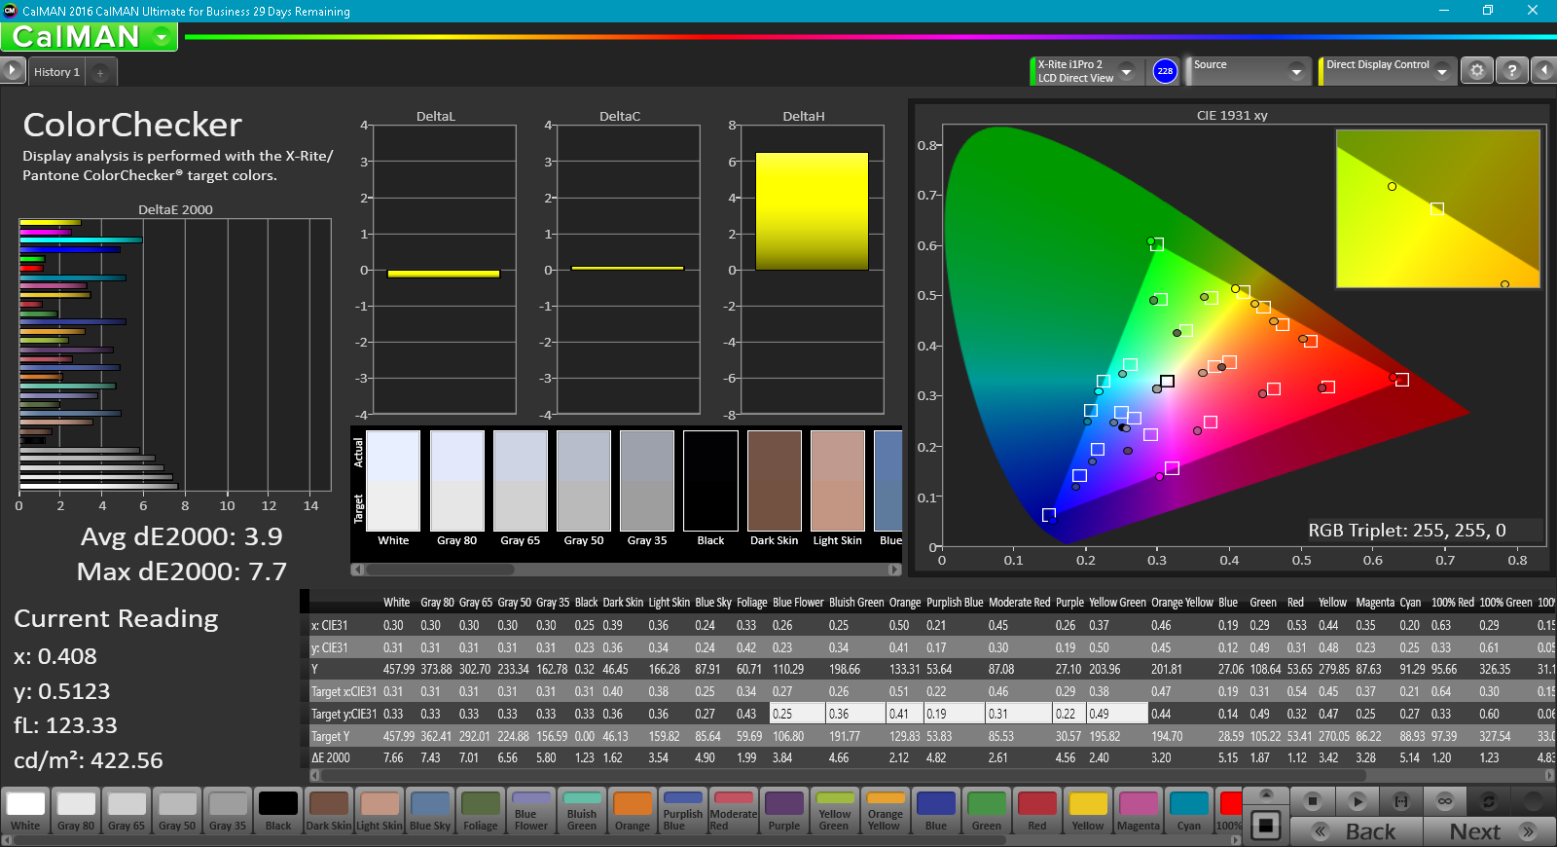Viewport: 1557px width, 847px height.
Task: Click the add history tab plus icon
Action: [x=100, y=72]
